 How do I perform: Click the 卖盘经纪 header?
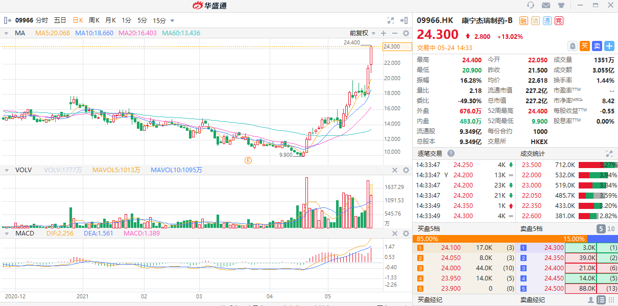tap(533, 300)
